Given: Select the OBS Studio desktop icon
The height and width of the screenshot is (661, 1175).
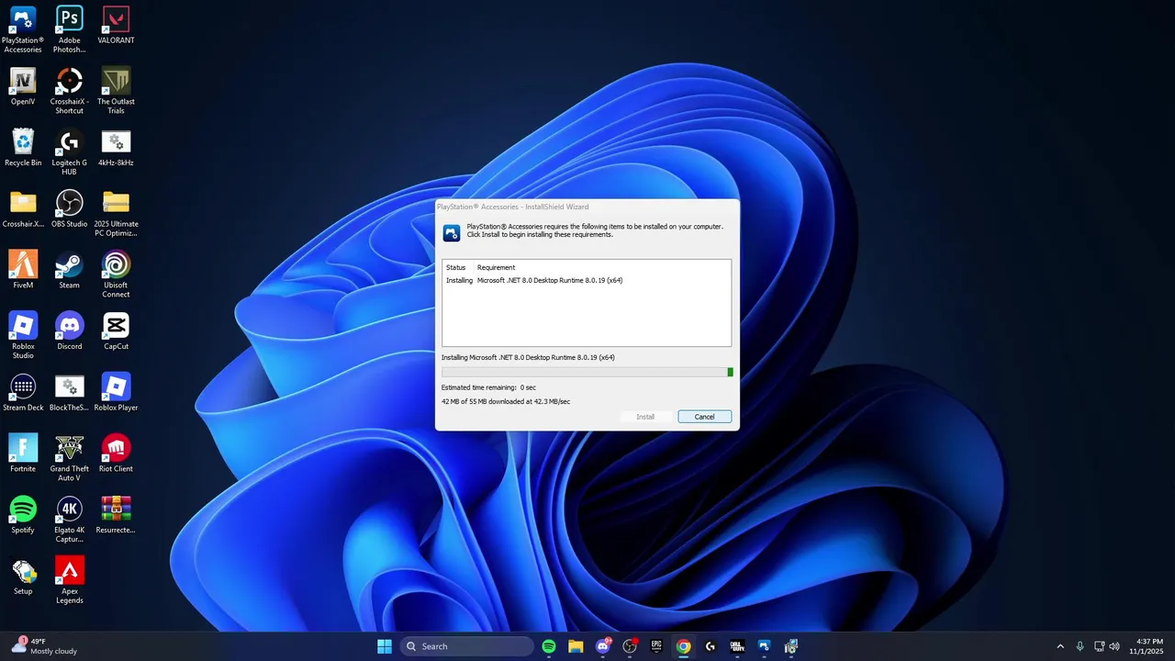Looking at the screenshot, I should click(x=69, y=208).
